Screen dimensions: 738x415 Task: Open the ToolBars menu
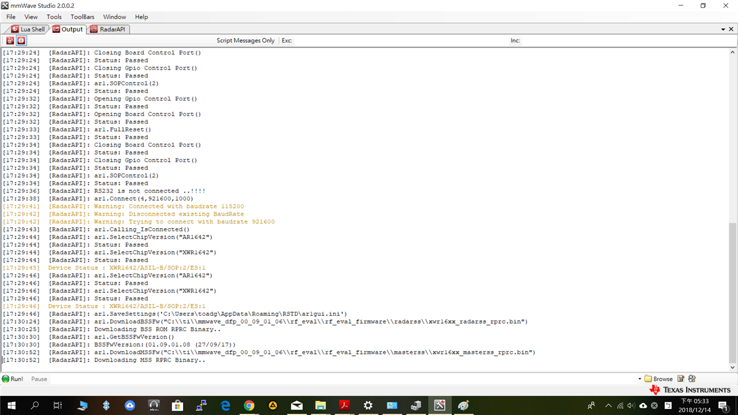[83, 17]
